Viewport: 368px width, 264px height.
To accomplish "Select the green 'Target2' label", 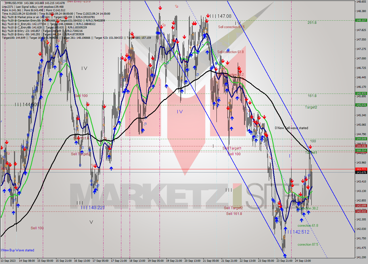I will [311, 107].
